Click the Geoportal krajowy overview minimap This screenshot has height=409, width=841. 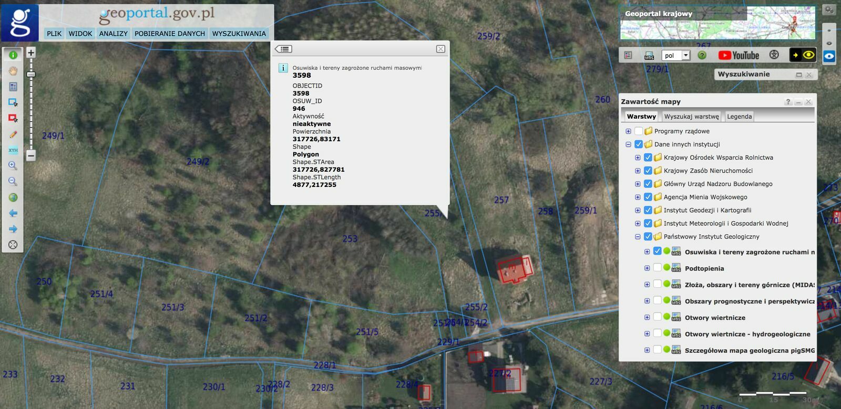[717, 24]
